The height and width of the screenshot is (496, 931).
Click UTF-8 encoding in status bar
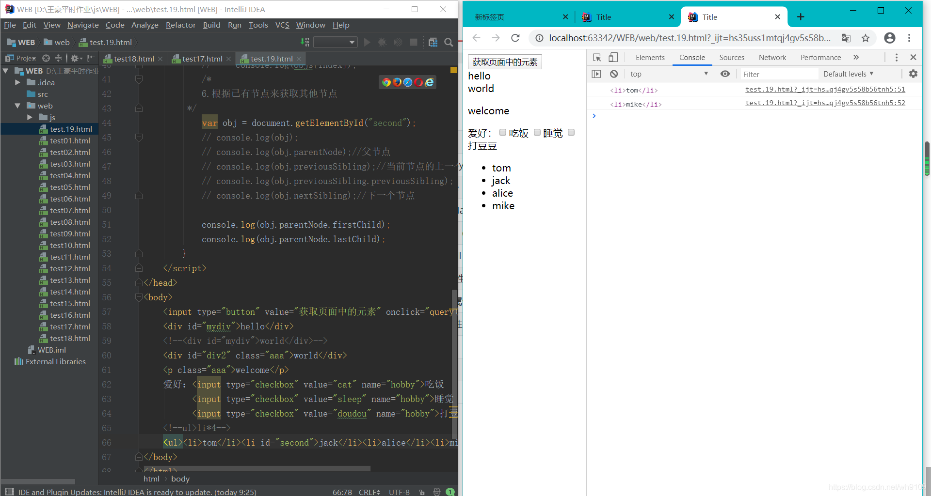pos(399,492)
